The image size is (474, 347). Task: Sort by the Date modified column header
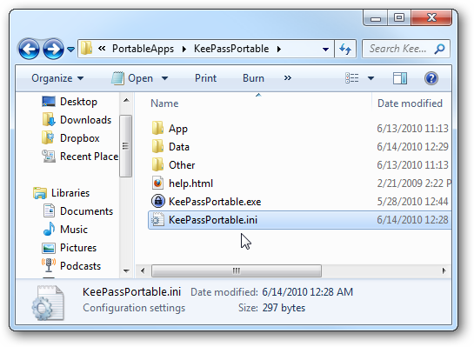410,103
